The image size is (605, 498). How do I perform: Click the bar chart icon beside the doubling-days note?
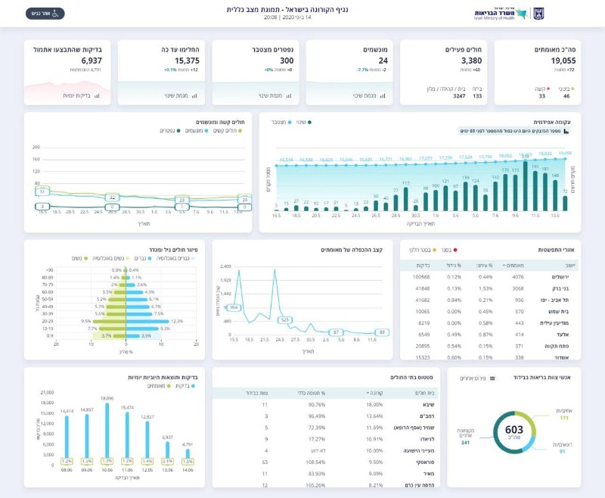coord(566,131)
